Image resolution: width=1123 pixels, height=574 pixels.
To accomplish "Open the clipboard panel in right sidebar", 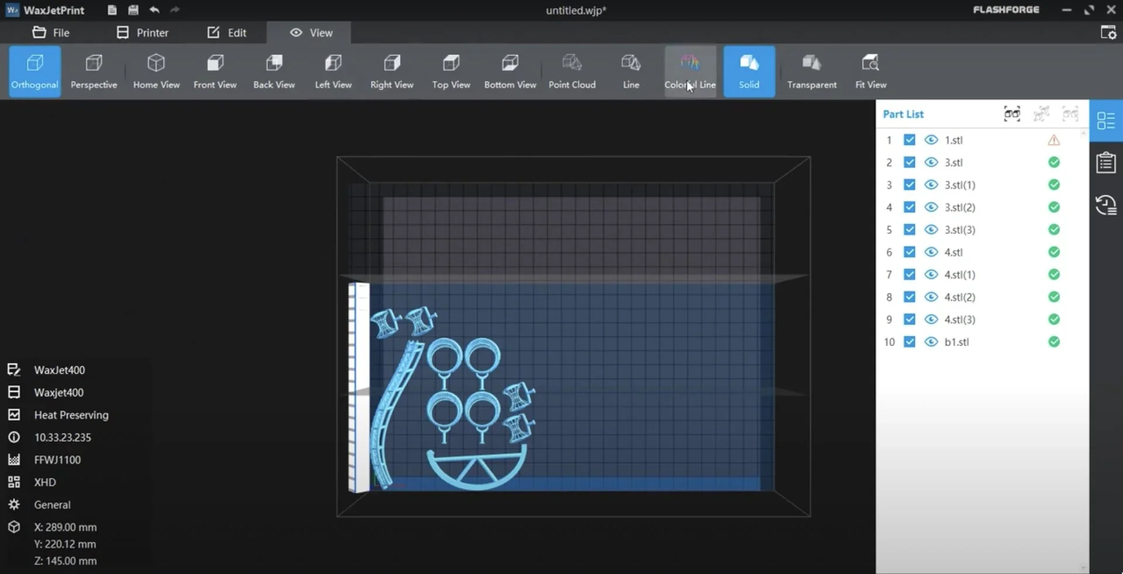I will [1106, 162].
